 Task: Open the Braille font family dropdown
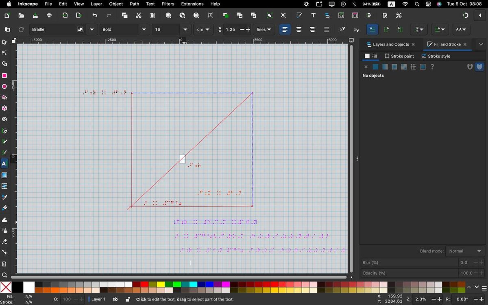(x=93, y=29)
